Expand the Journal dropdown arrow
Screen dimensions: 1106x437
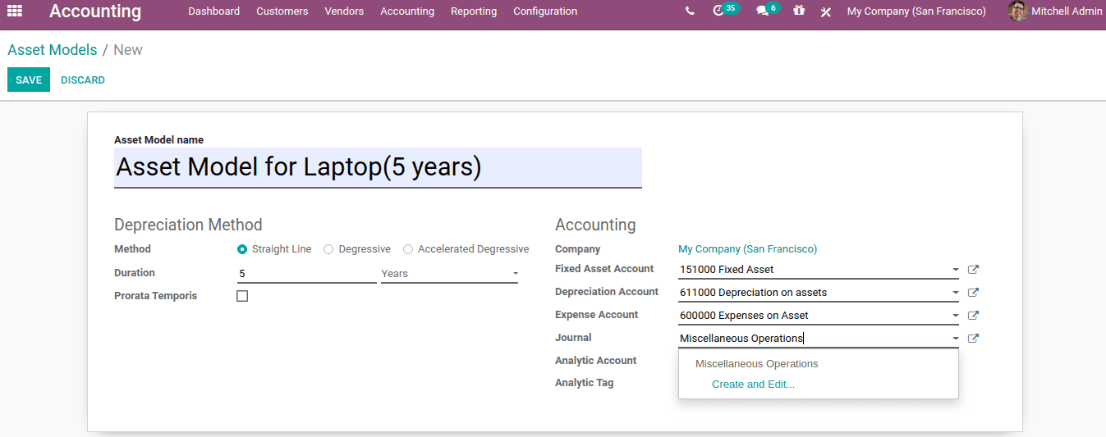pyautogui.click(x=955, y=338)
